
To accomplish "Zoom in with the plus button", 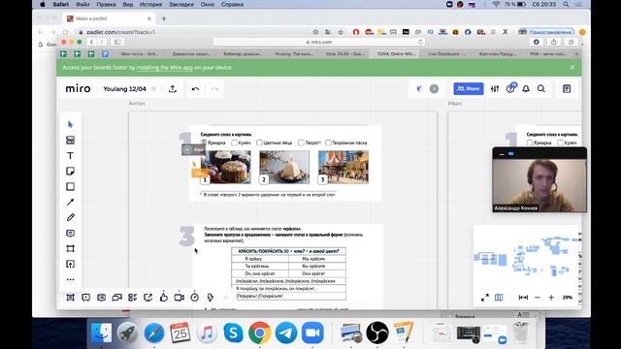I will 551,298.
